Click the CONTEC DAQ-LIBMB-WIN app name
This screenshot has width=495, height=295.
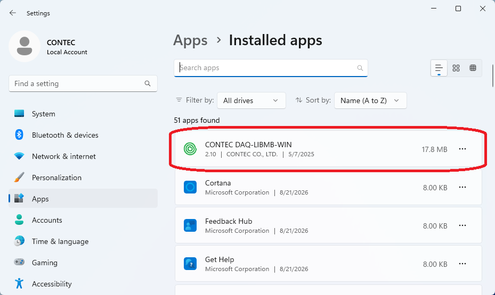[248, 145]
